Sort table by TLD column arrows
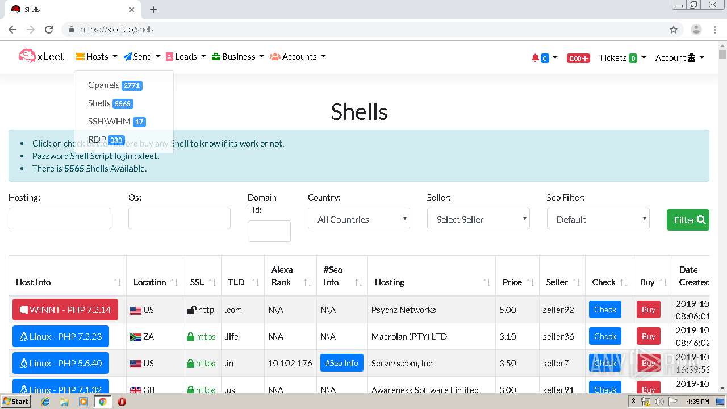Image resolution: width=727 pixels, height=409 pixels. (255, 282)
